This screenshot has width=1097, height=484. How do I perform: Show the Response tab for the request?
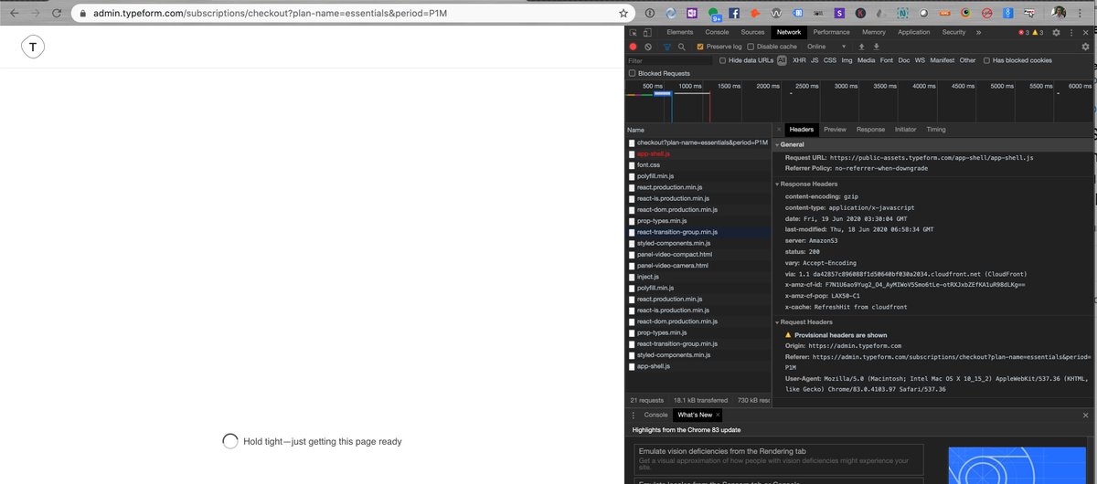coord(870,130)
